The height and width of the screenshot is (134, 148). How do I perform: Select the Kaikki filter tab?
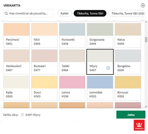[64, 13]
